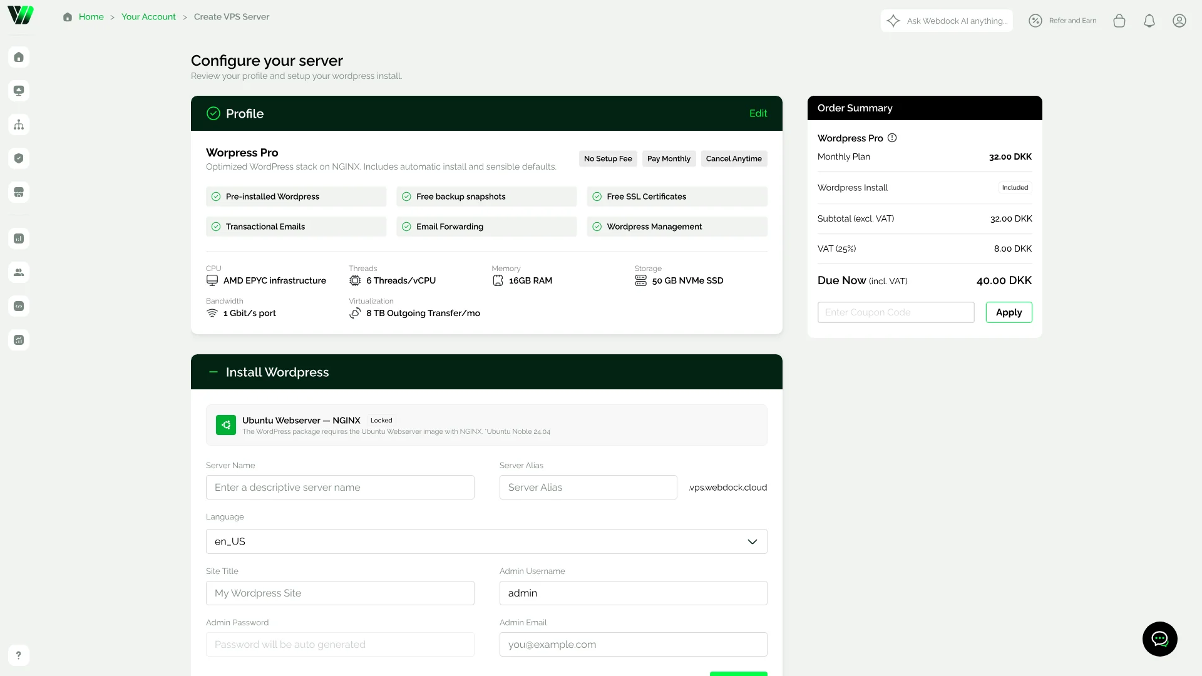Click the Wordpress Pro info icon
The width and height of the screenshot is (1202, 676).
[x=892, y=138]
